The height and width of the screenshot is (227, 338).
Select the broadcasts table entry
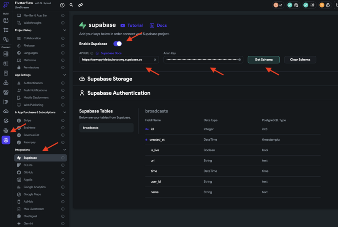(x=106, y=128)
